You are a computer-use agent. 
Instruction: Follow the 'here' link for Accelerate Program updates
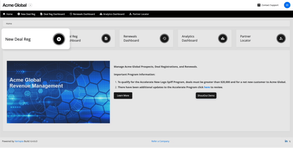click(x=207, y=87)
